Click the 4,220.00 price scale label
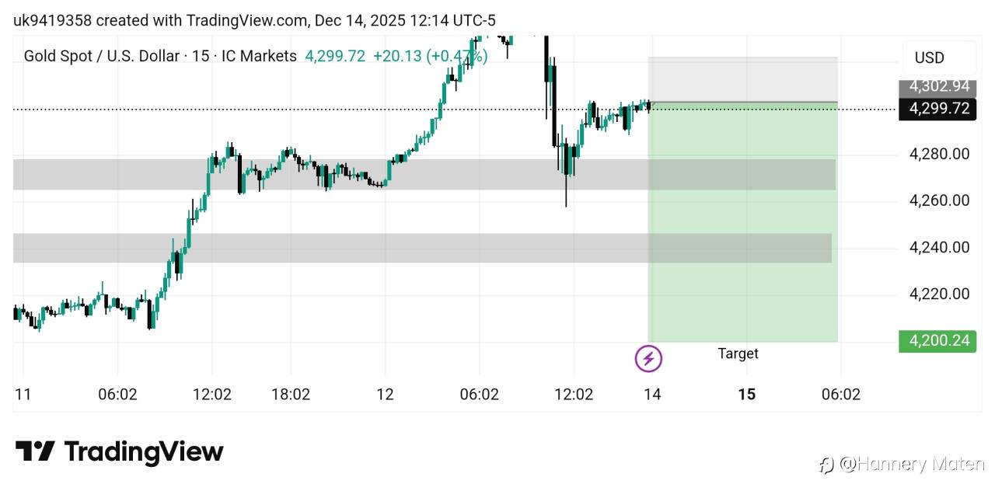Image resolution: width=995 pixels, height=491 pixels. [x=939, y=294]
